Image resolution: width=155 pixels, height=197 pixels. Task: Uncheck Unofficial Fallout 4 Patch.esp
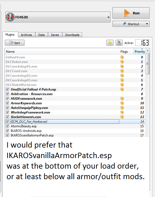[x=7, y=89]
